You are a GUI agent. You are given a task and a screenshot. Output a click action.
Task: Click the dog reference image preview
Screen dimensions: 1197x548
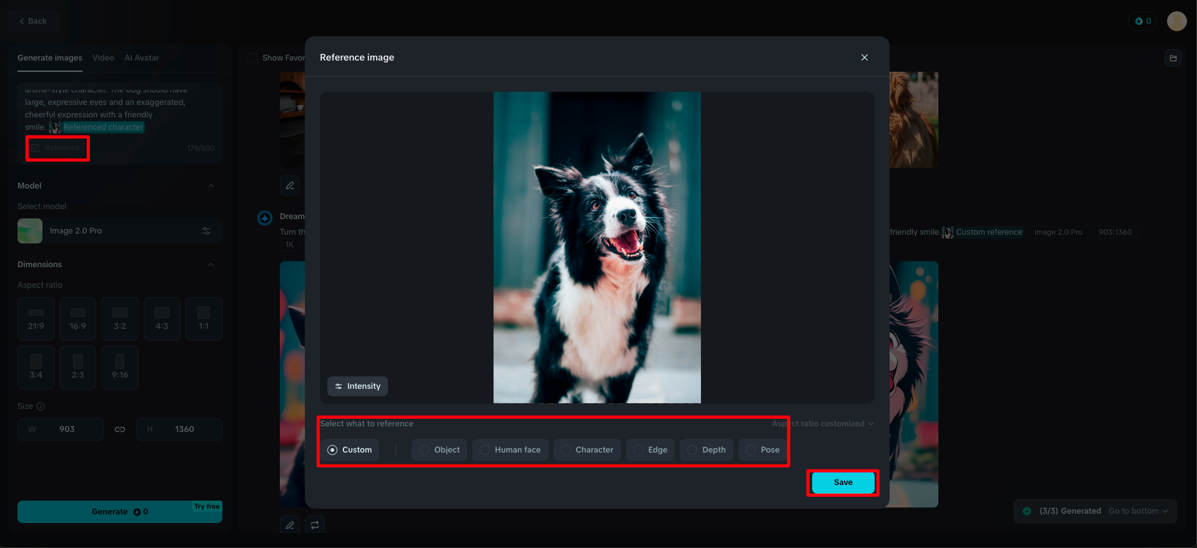(597, 247)
